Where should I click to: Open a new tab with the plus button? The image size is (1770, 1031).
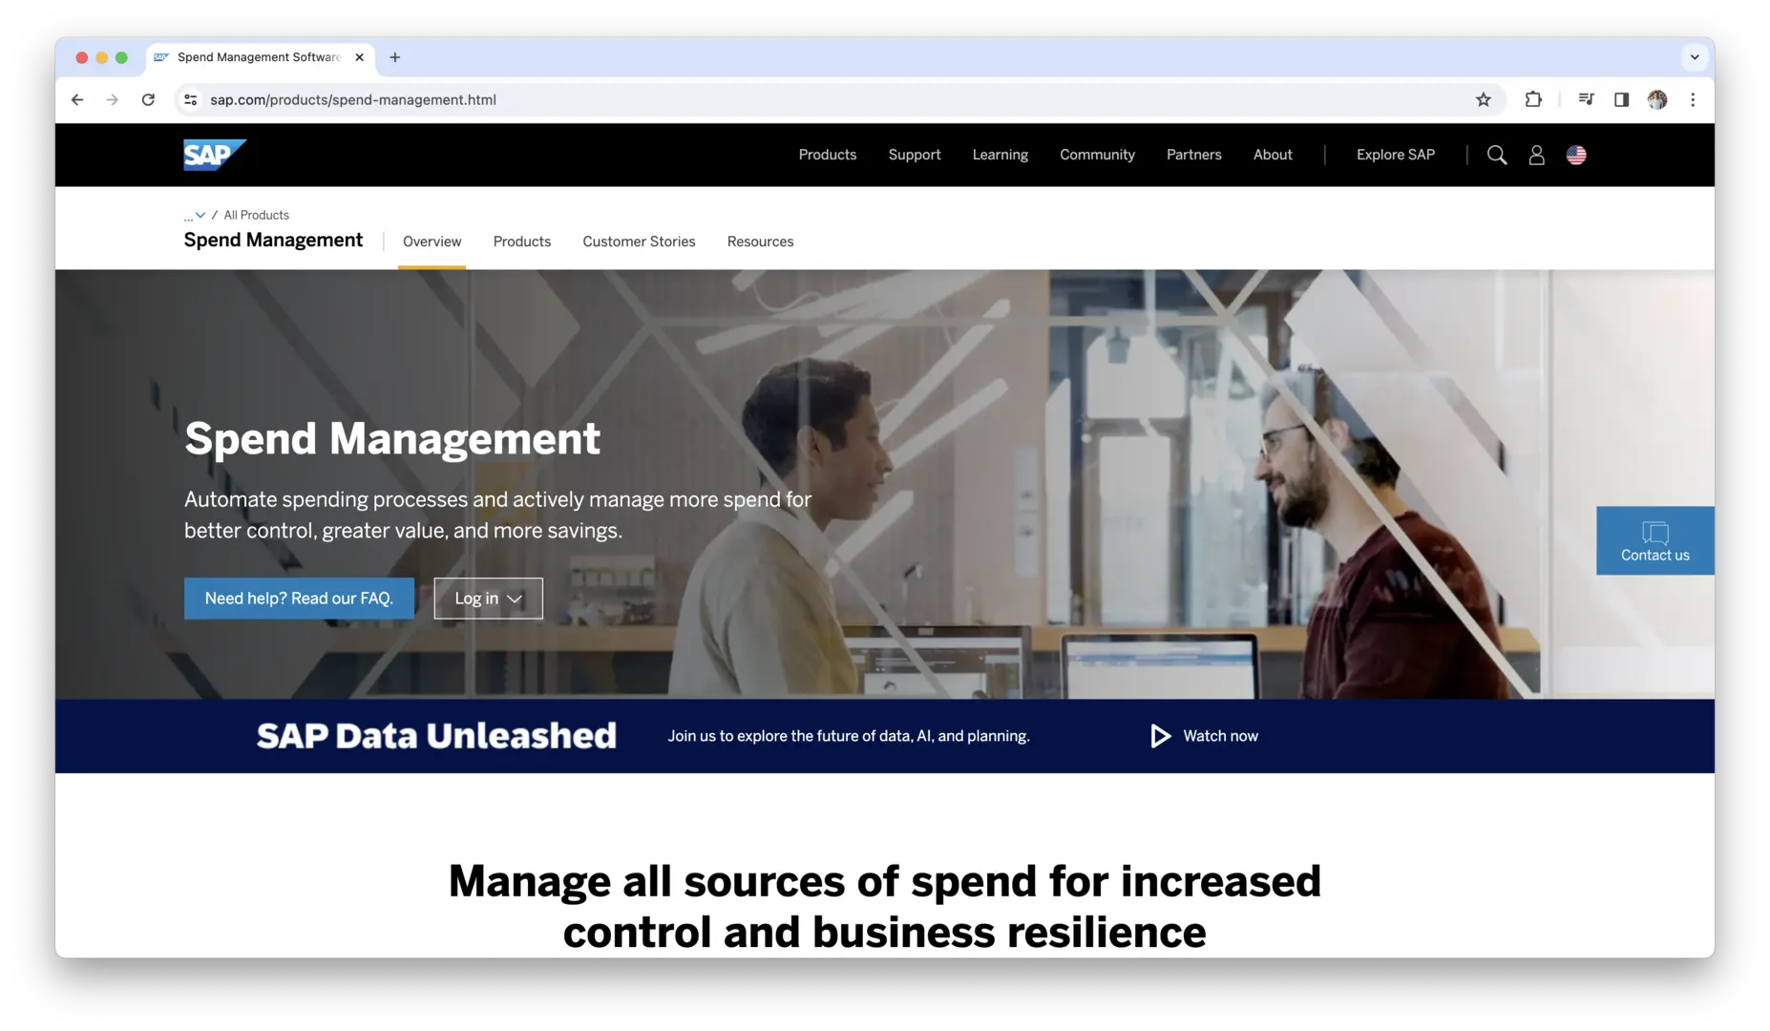pyautogui.click(x=394, y=57)
